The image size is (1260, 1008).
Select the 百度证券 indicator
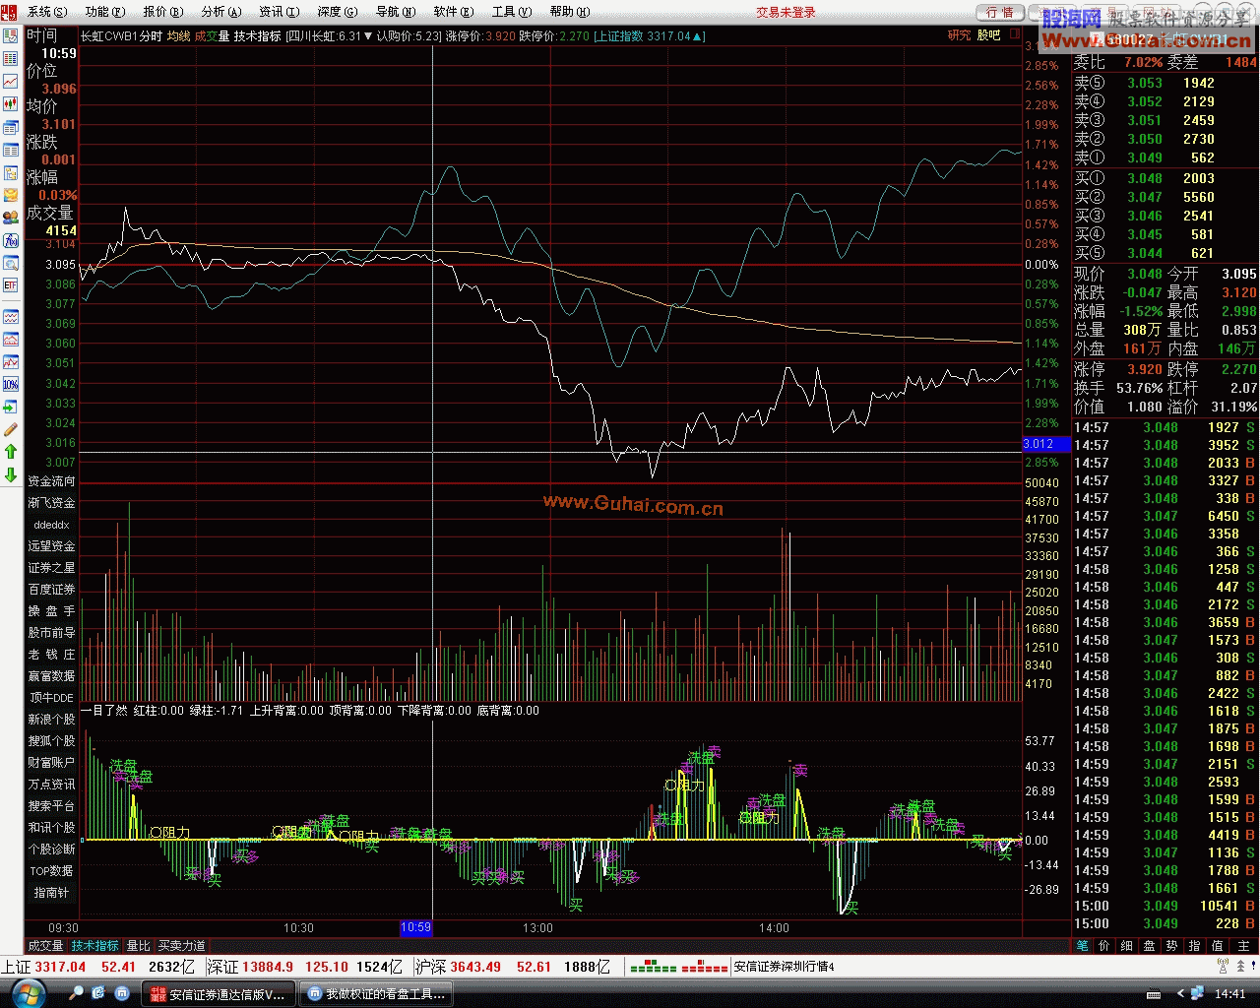(x=51, y=590)
